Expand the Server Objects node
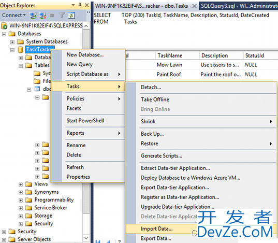The width and height of the screenshot is (278, 243). [4, 240]
